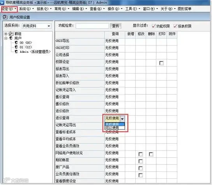Select the 公司选择 row label
212x185 pixels.
point(62,55)
